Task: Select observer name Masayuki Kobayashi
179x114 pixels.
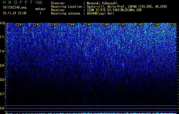Action: point(102,3)
